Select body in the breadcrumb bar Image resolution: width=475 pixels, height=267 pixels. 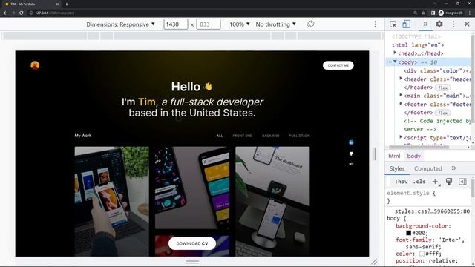coord(413,156)
